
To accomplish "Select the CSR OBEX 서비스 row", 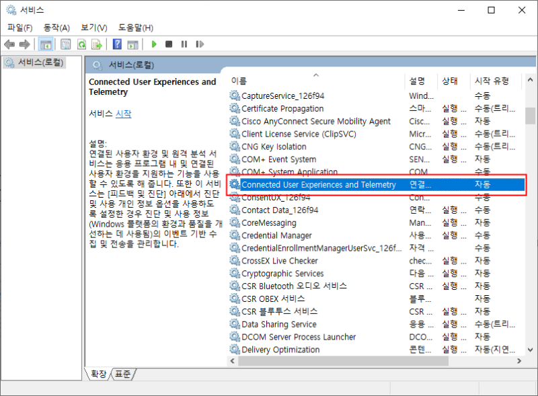I will coord(273,299).
